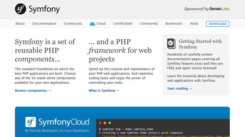Click the 'Symfony is a set of reusable PHP components' heading
The height and width of the screenshot is (137, 245).
tap(45, 50)
